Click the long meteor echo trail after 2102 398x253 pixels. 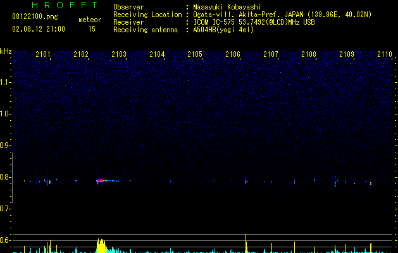click(x=109, y=181)
